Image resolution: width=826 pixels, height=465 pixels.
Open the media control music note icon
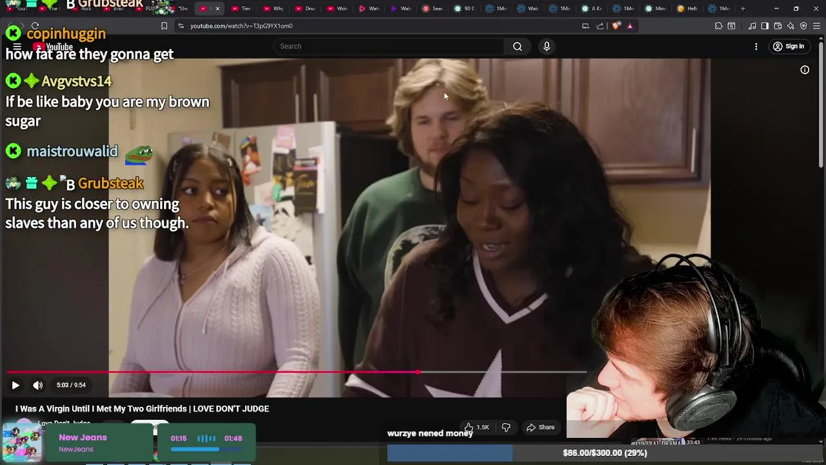tap(752, 26)
